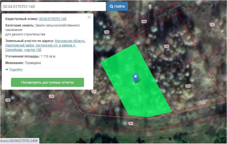227x144 pixels.
Task: Focus the cadastral number search field
Action: [x=53, y=7]
